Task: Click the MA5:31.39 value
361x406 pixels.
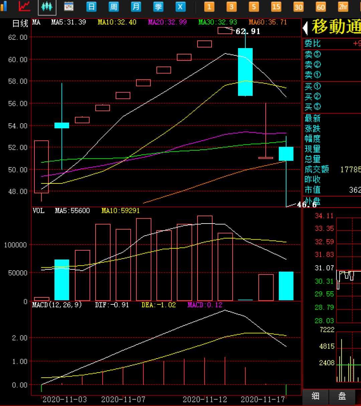Action: click(x=69, y=22)
